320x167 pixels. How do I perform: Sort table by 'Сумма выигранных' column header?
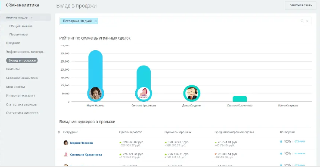click(x=178, y=132)
